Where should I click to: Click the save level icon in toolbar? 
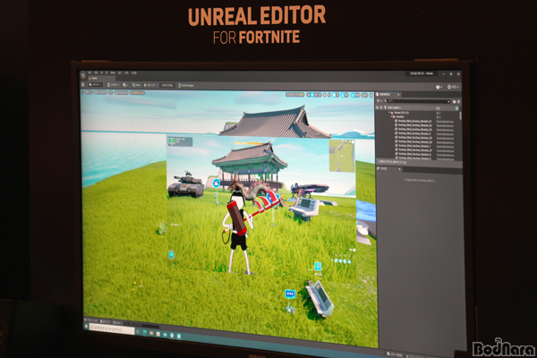click(x=83, y=85)
